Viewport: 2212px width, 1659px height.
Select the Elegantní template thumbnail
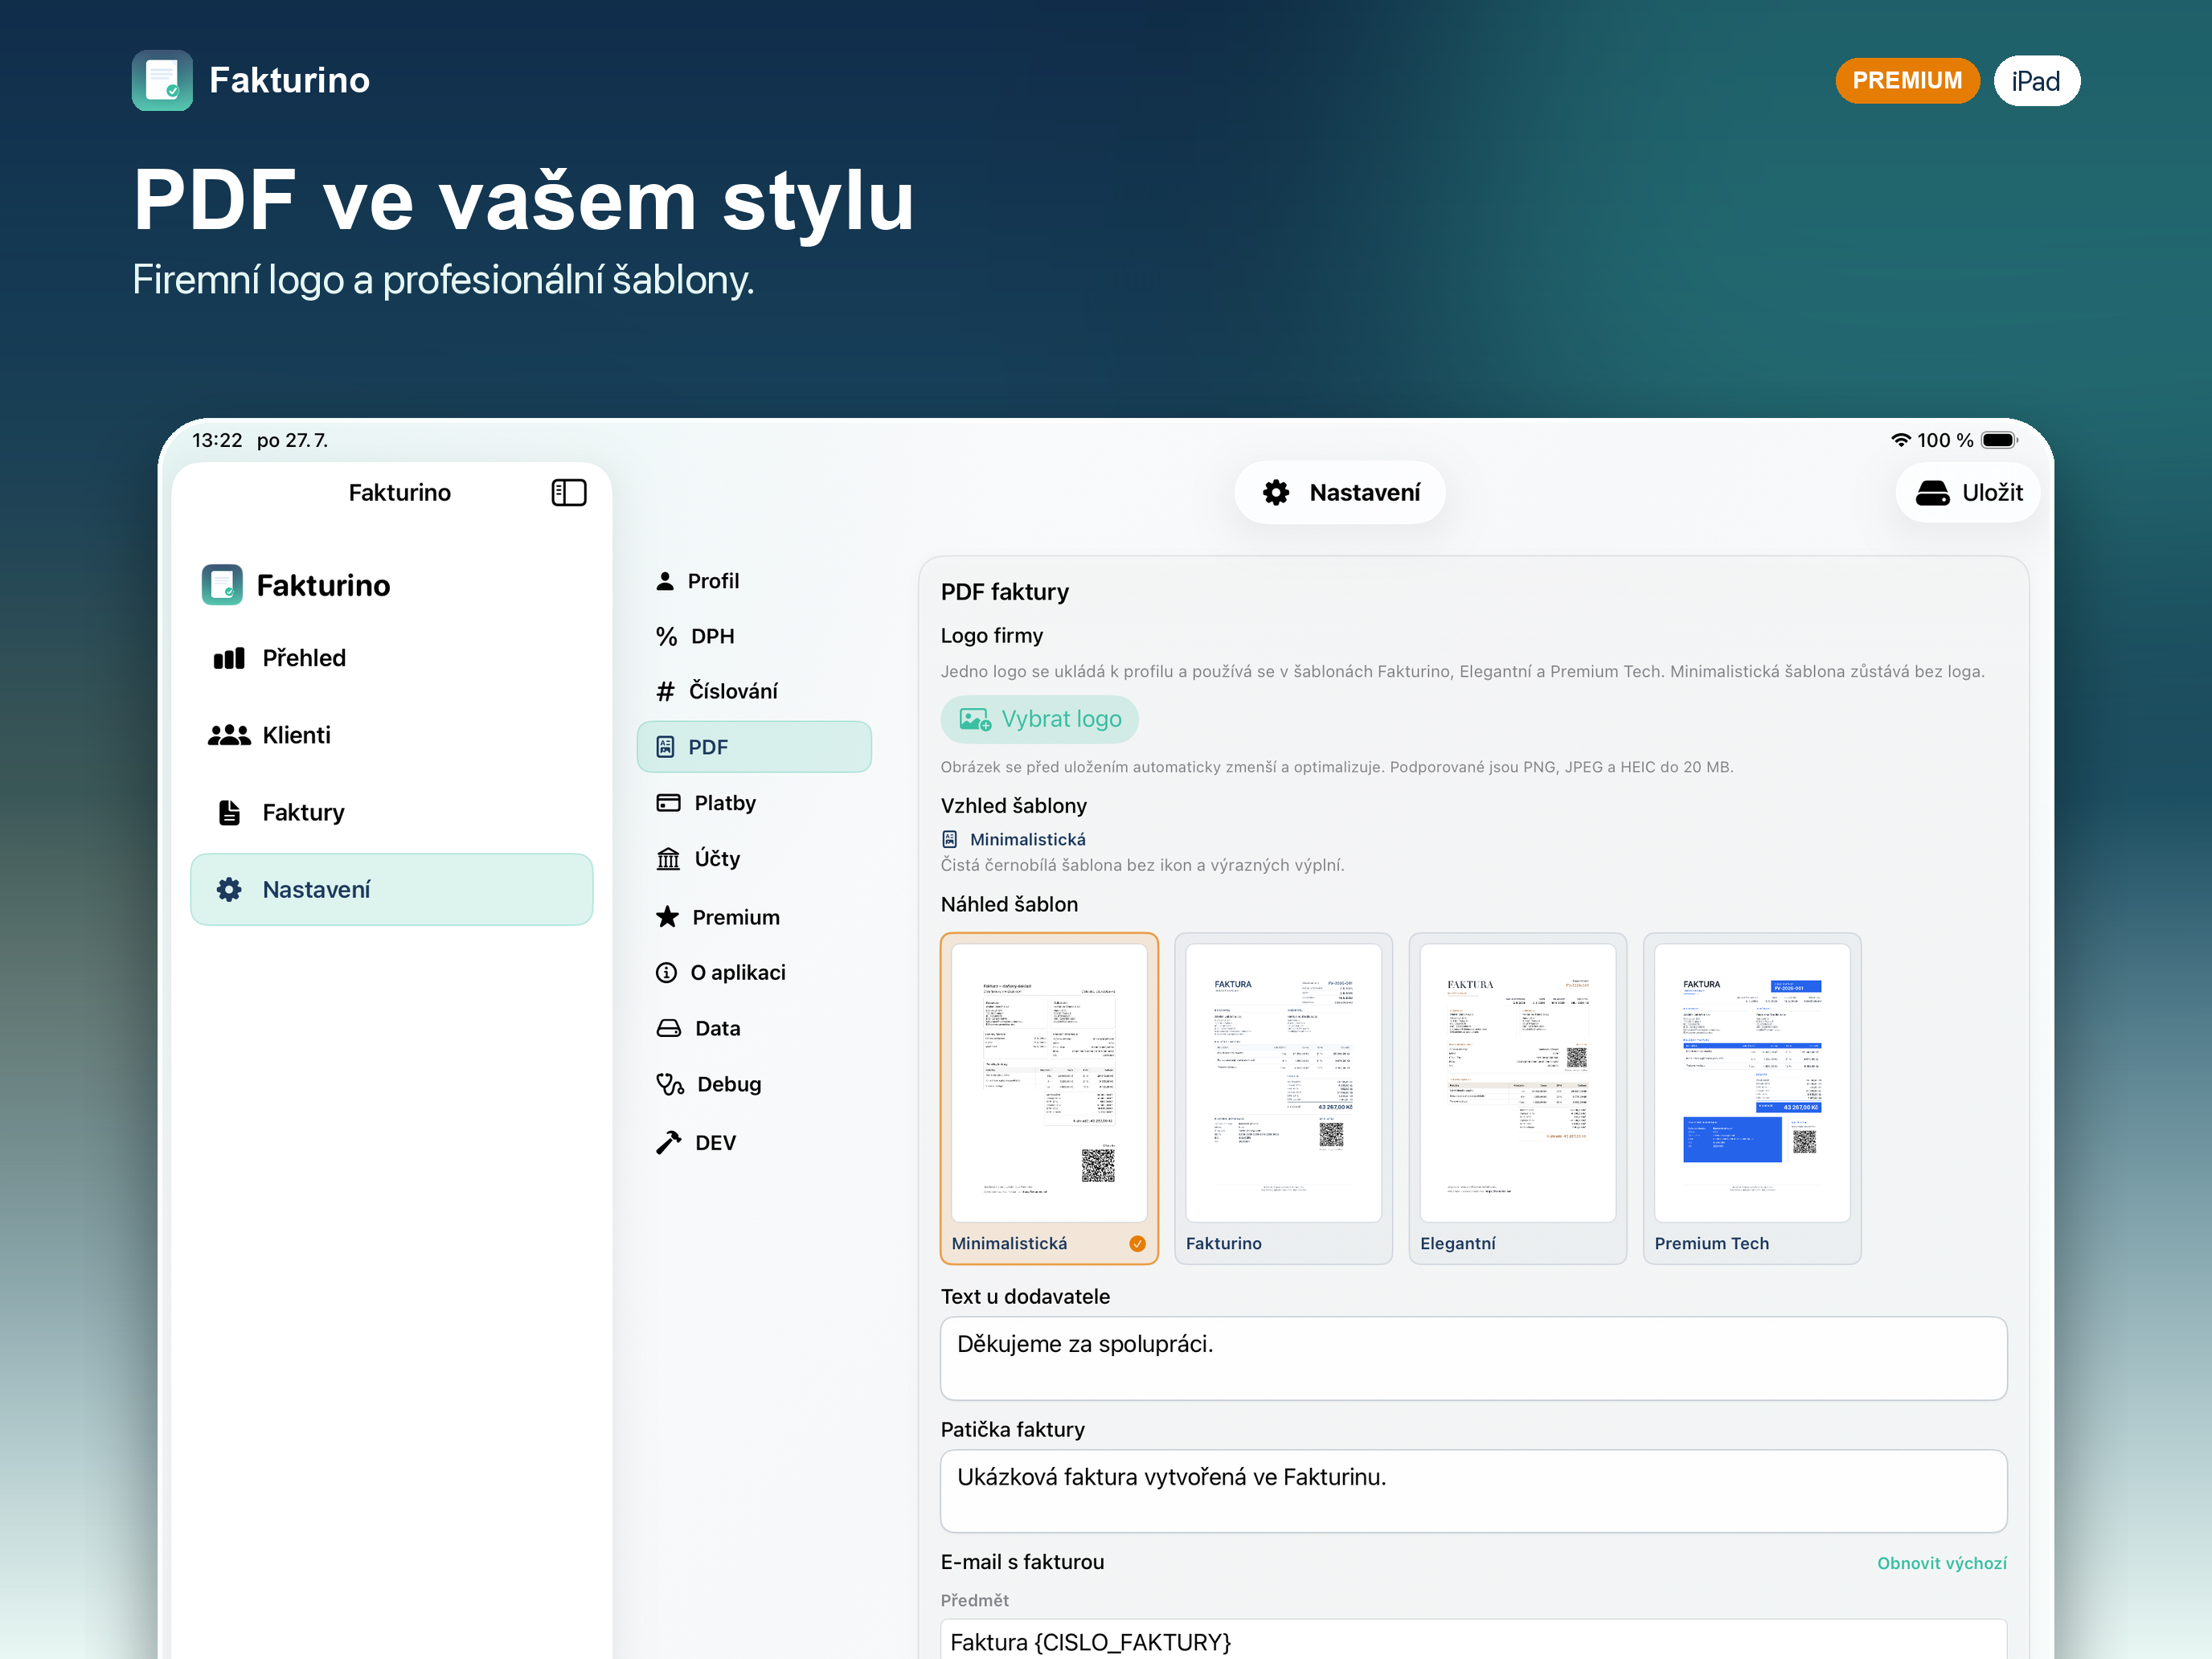click(x=1517, y=1098)
